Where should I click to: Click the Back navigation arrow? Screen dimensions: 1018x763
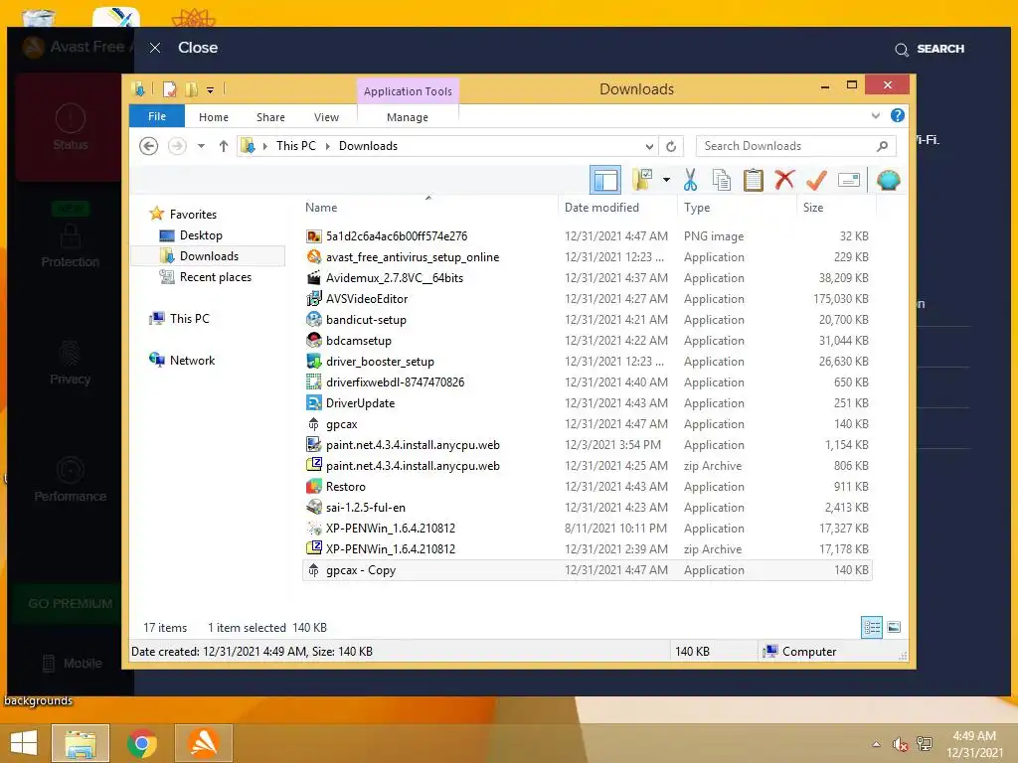[x=149, y=146]
